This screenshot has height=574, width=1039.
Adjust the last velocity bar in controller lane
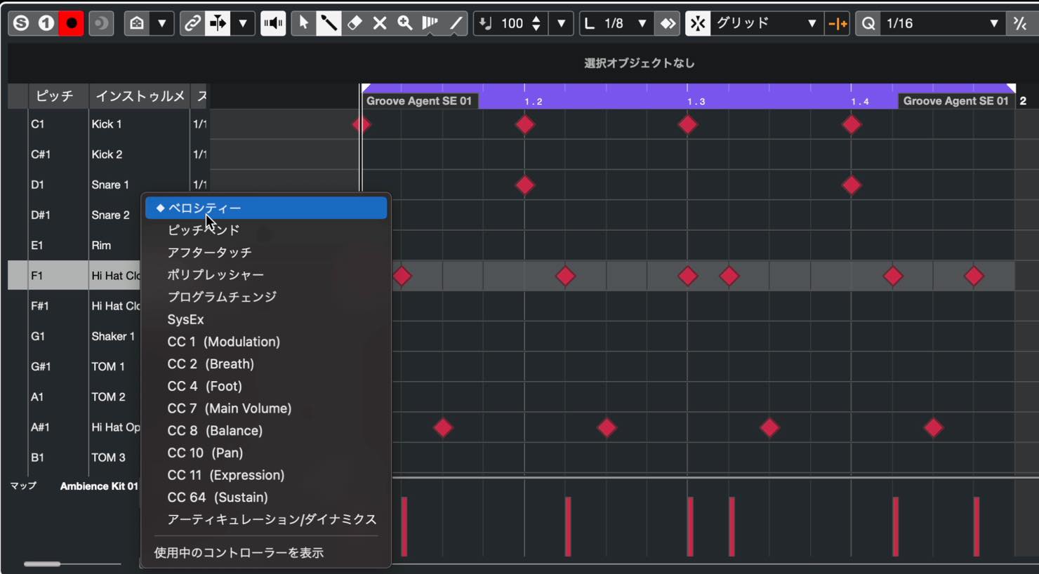click(x=976, y=526)
